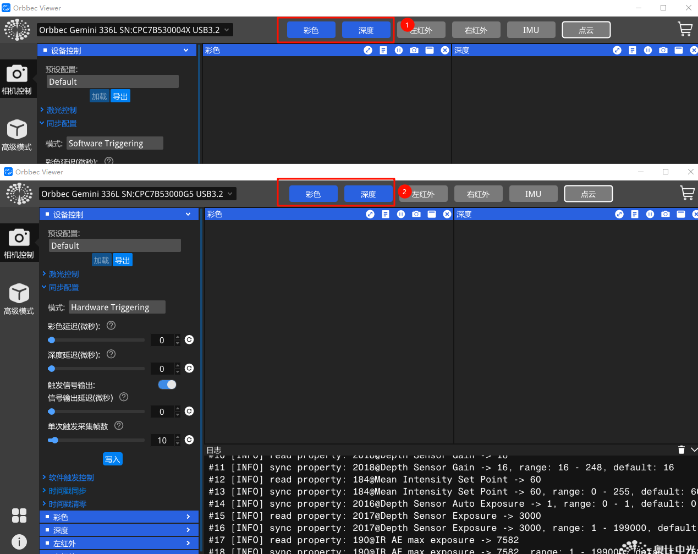Viewport: 698px width, 554px height.
Task: Click the info icon in the left sidebar
Action: click(x=19, y=542)
